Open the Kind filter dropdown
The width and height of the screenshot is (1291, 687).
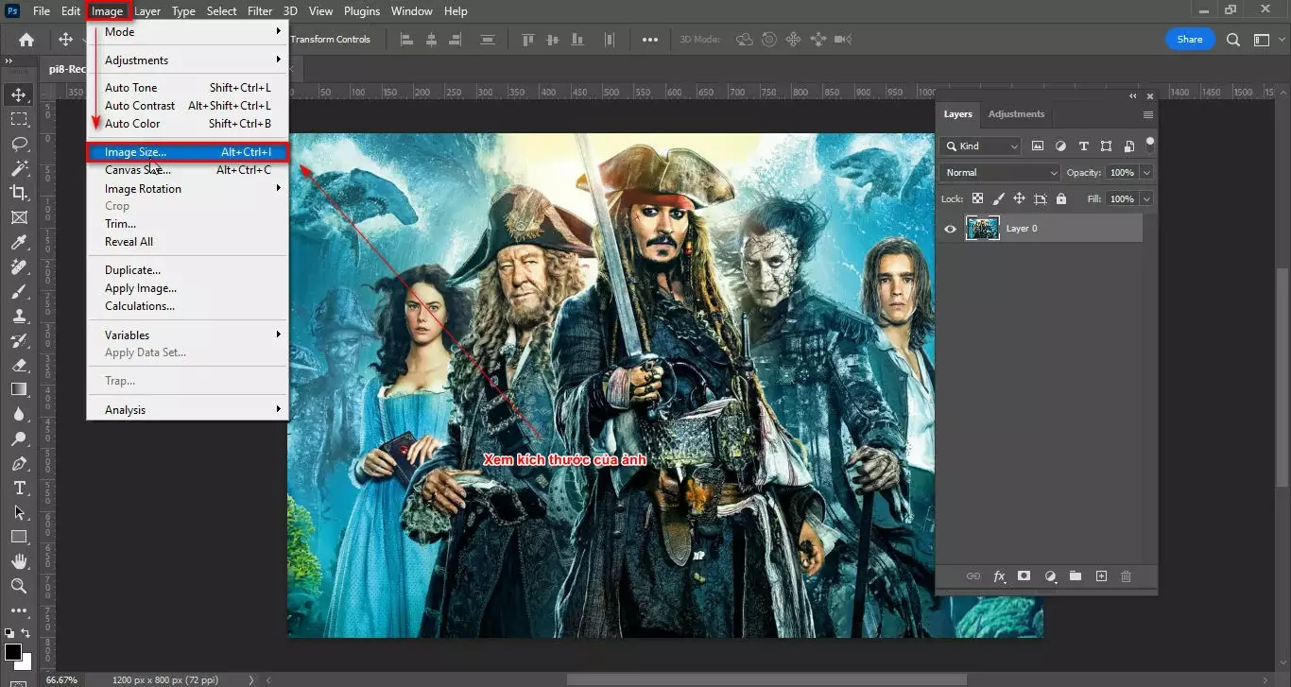click(980, 146)
